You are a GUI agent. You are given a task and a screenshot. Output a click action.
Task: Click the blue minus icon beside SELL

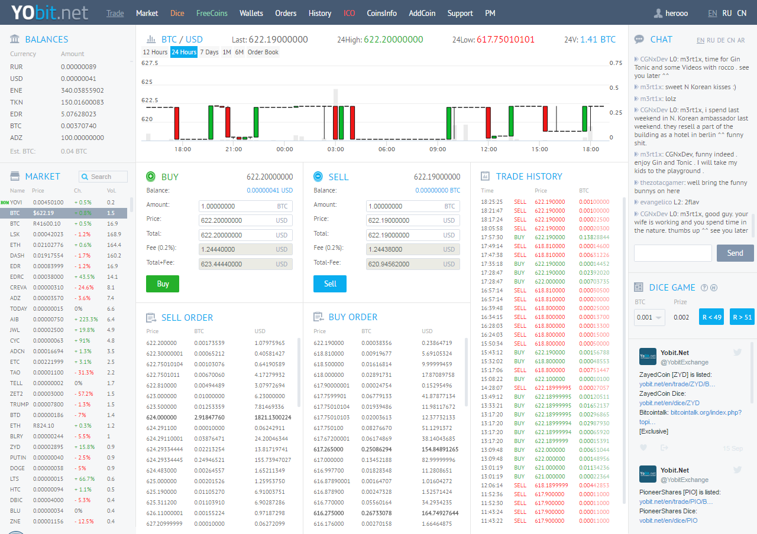(318, 176)
